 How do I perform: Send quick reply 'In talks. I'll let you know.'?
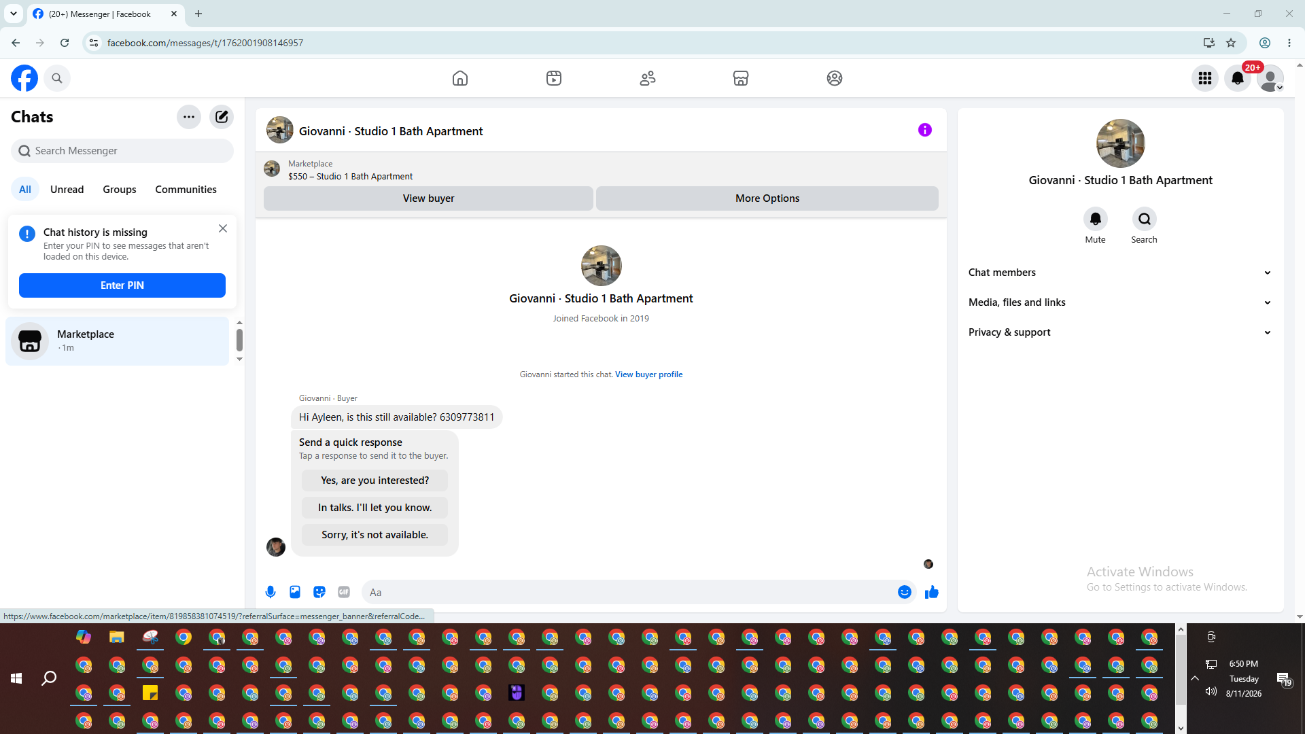click(x=375, y=508)
